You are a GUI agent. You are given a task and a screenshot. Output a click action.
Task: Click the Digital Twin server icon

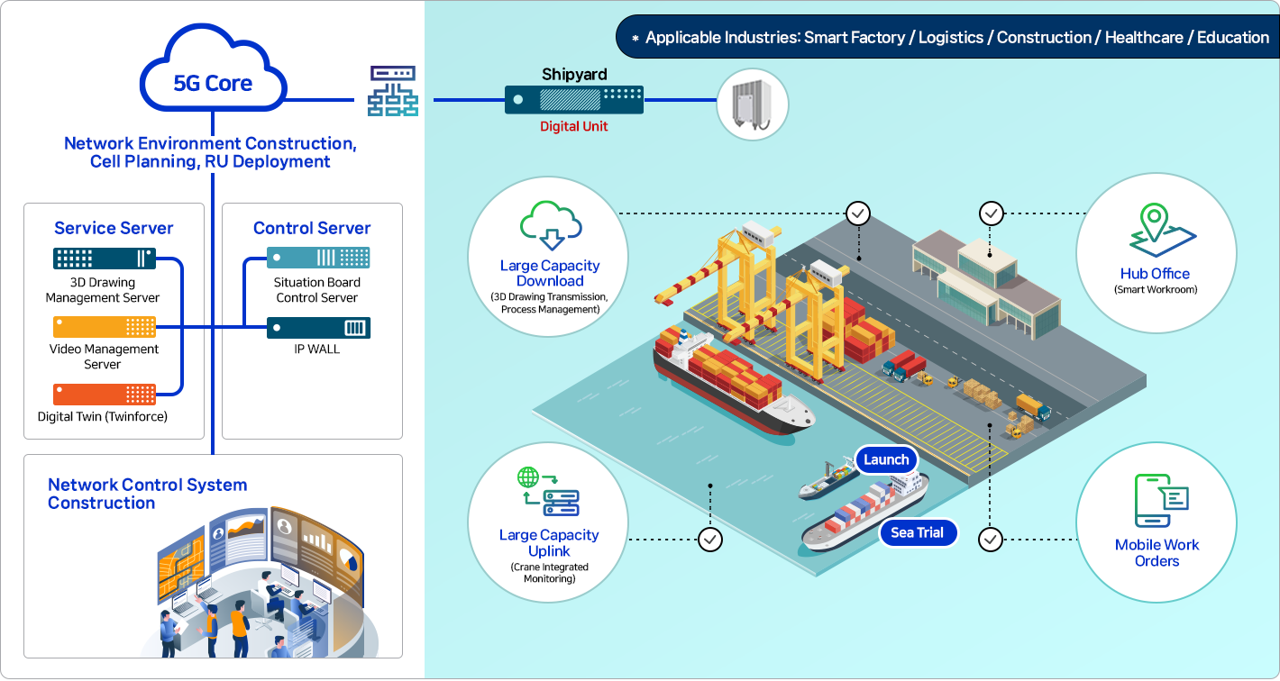(x=105, y=394)
